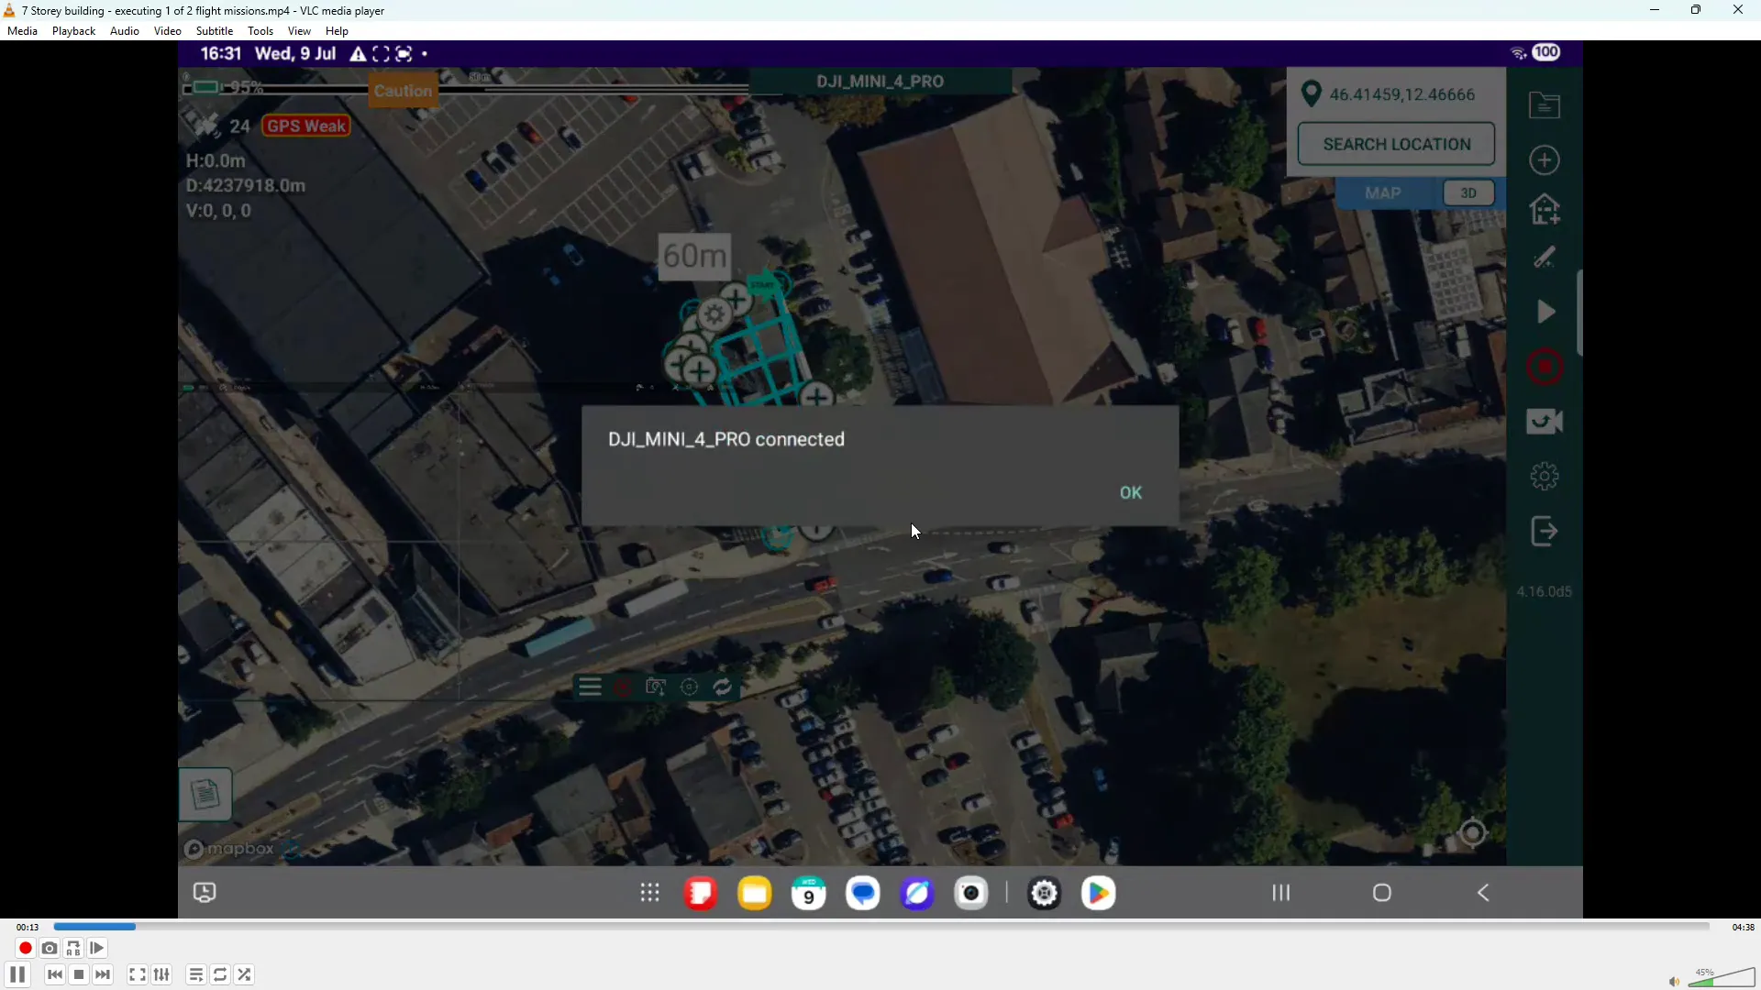Show extended settings equalizer panel

pyautogui.click(x=162, y=974)
